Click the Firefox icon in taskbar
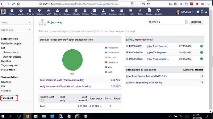The height and width of the screenshot is (119, 213). point(27,116)
